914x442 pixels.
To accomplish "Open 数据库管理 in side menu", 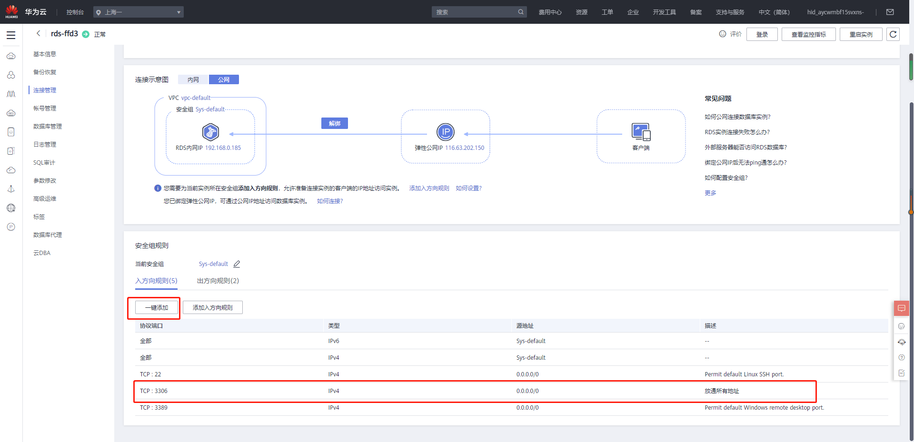I will click(x=48, y=127).
